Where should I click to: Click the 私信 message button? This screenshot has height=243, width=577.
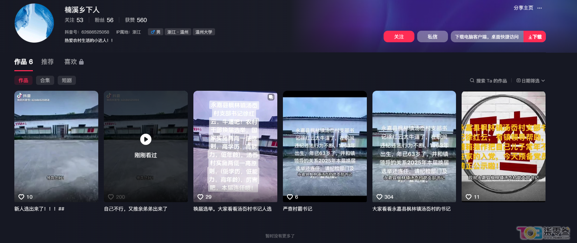tap(432, 37)
